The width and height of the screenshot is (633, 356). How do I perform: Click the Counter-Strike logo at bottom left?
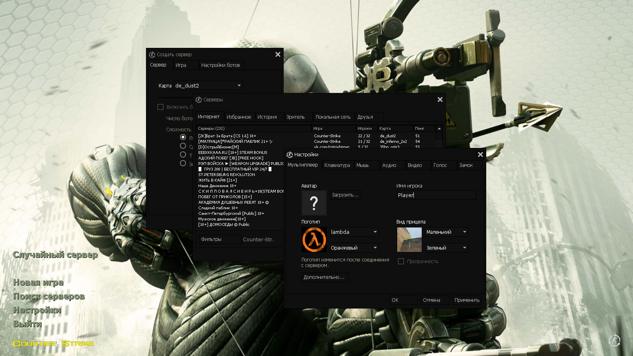[x=54, y=343]
